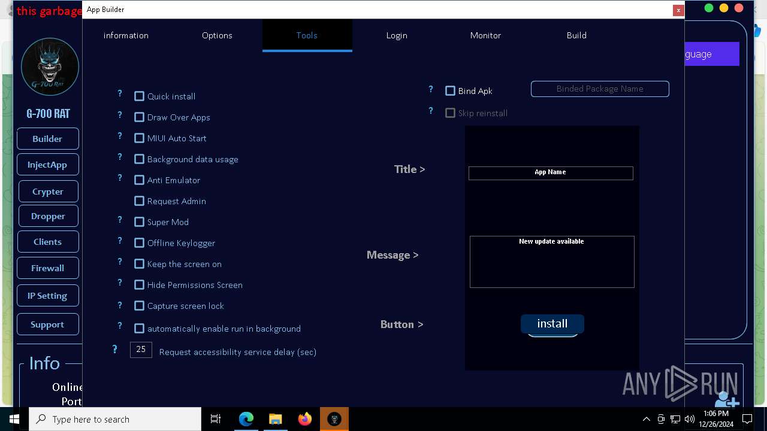Launch Firefox from the taskbar
Viewport: 767px width, 431px height.
pos(304,419)
